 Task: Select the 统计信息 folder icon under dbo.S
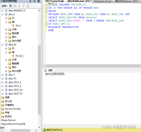tap(10, 41)
